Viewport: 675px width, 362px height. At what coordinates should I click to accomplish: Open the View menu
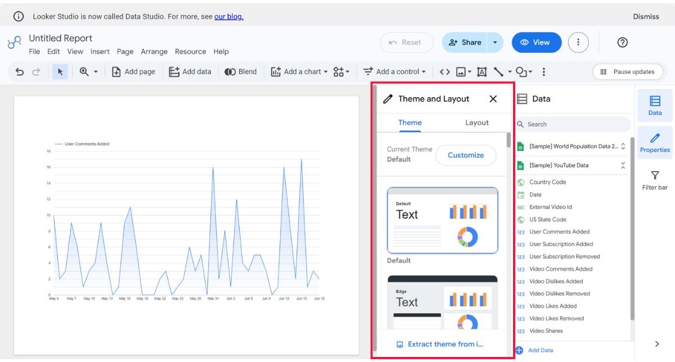point(75,51)
